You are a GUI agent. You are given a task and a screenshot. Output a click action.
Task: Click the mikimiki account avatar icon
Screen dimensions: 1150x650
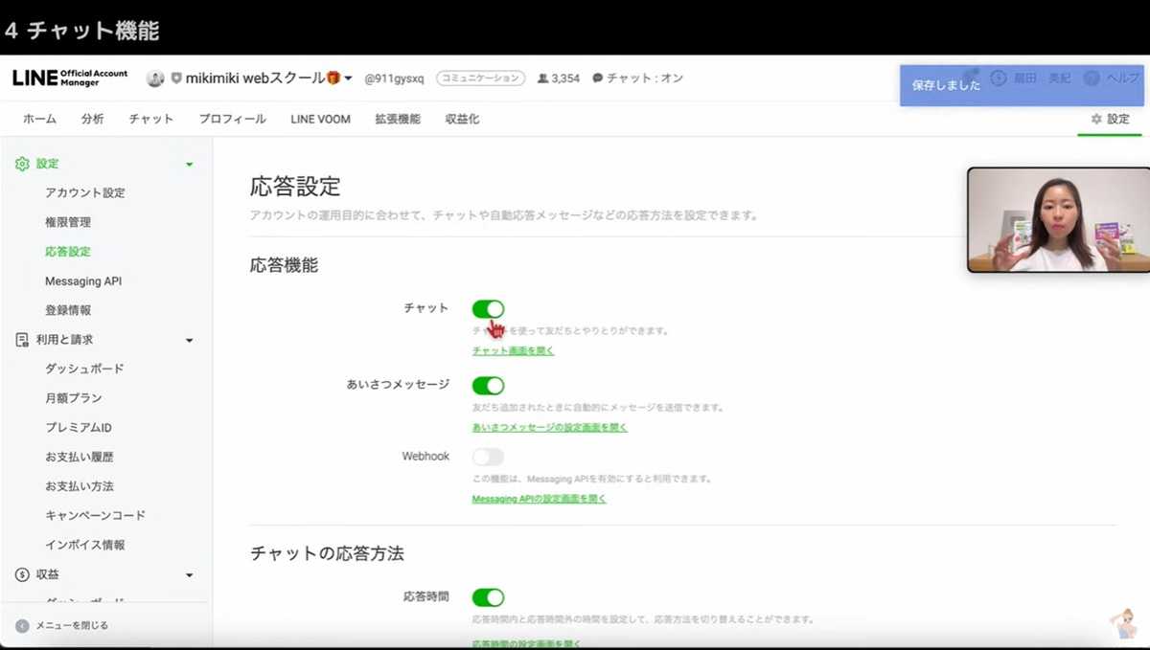pos(155,78)
